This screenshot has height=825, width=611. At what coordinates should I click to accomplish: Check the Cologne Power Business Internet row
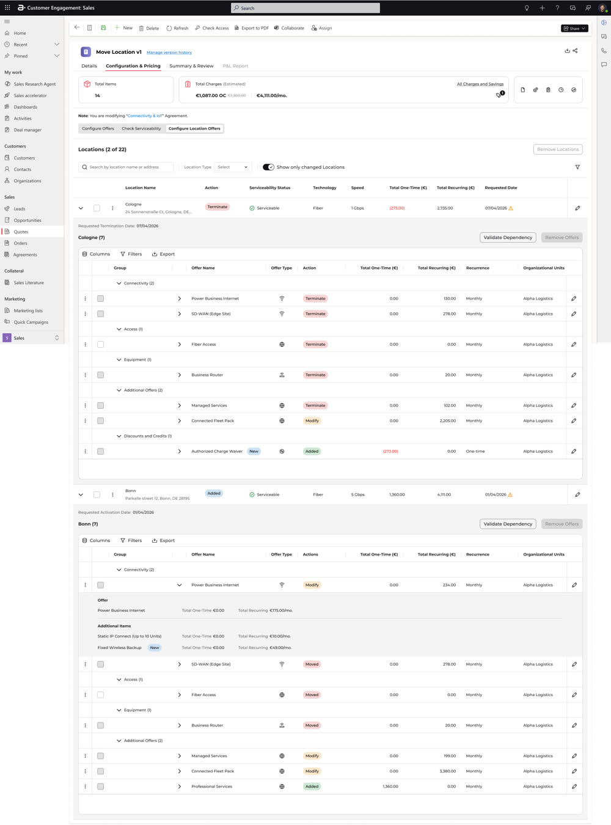pyautogui.click(x=100, y=299)
